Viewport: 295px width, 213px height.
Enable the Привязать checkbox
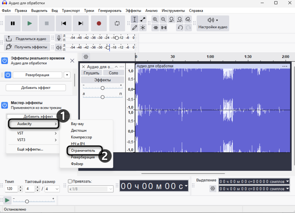70,181
